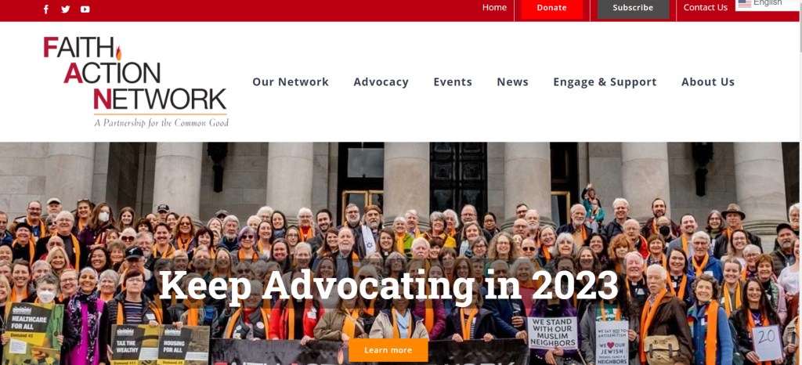This screenshot has height=365, width=802.
Task: Open the About Us menu item
Action: pos(708,81)
